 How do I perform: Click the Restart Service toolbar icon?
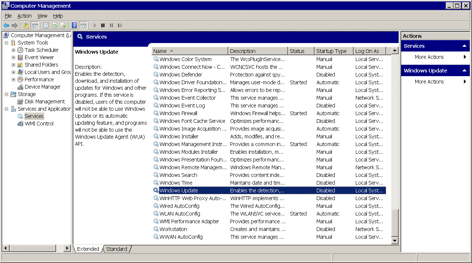point(120,25)
